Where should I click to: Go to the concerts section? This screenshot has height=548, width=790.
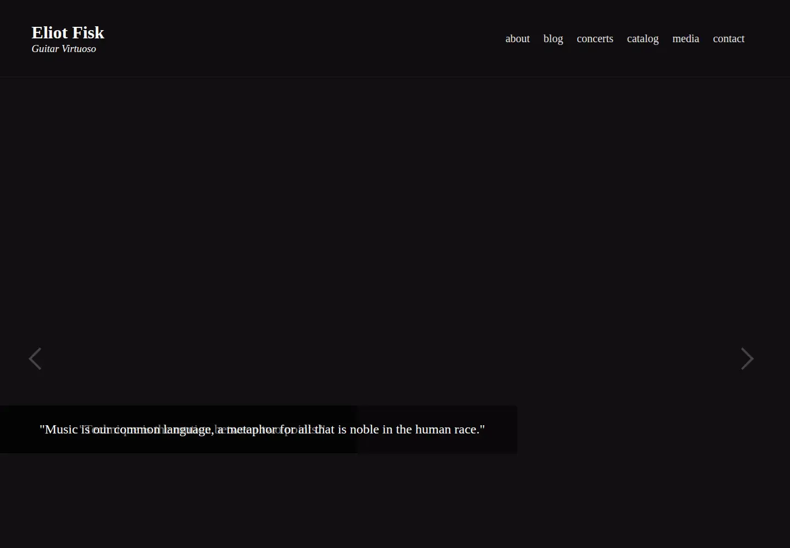595,38
